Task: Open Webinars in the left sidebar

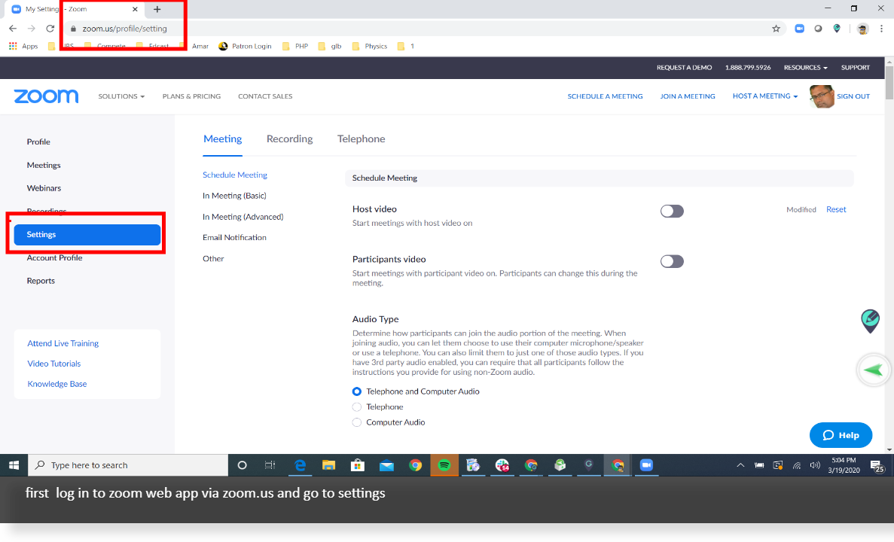Action: tap(44, 188)
